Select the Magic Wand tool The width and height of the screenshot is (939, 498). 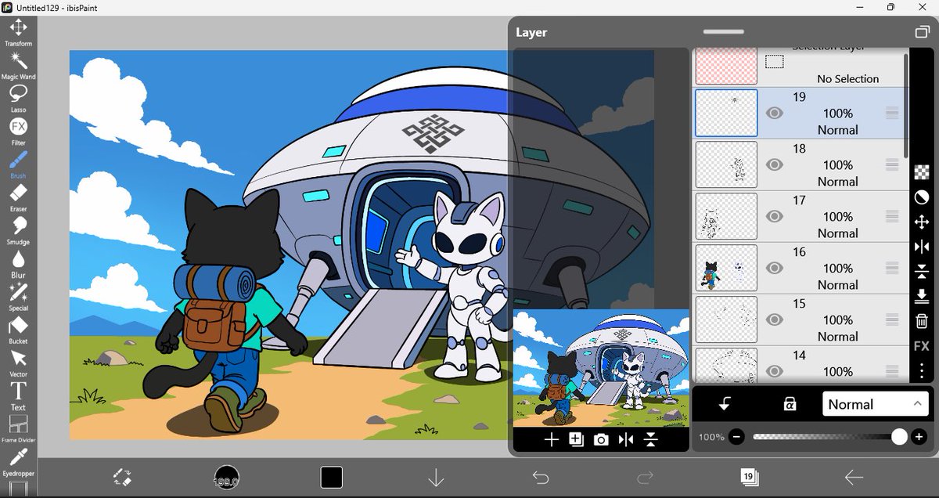18,65
